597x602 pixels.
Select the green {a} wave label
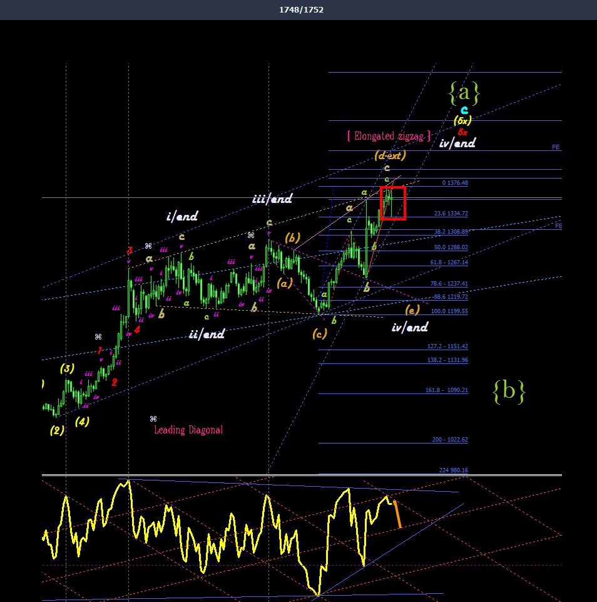[464, 93]
